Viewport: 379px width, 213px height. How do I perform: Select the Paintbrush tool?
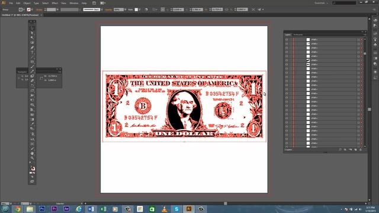click(x=32, y=67)
